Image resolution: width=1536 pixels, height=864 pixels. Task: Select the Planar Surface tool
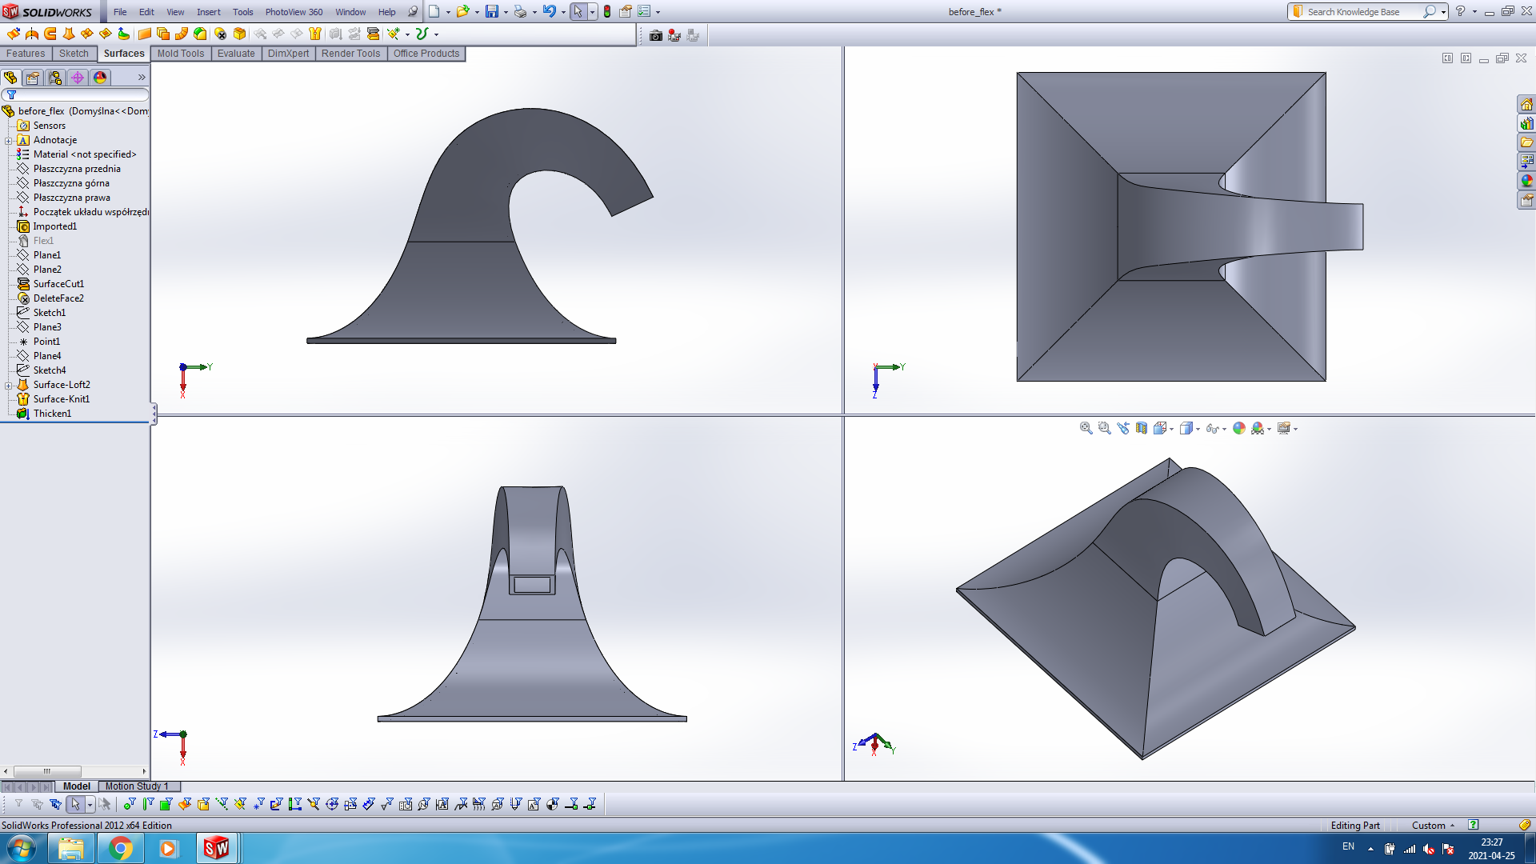click(x=145, y=34)
